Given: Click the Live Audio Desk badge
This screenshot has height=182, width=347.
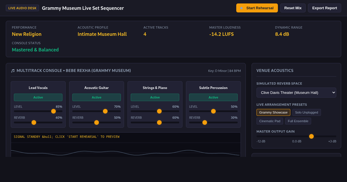Looking at the screenshot, I should (22, 8).
